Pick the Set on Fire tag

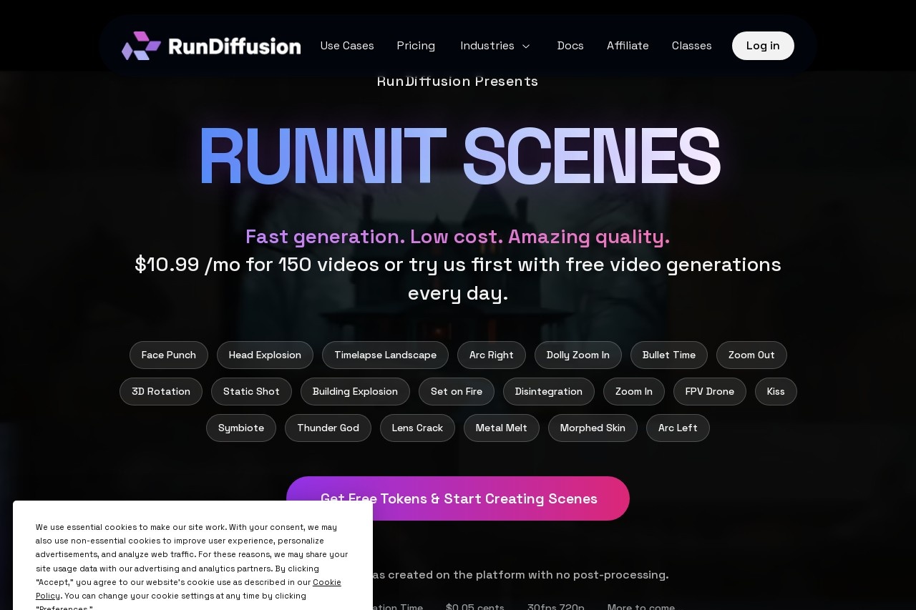tap(457, 391)
